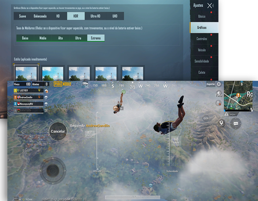The image size is (258, 201).
Task: Open the minimap
Action: click(x=238, y=95)
